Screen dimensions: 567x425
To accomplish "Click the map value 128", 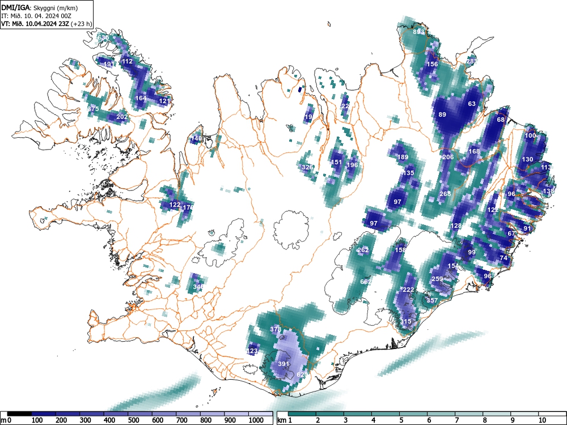I will (x=456, y=226).
